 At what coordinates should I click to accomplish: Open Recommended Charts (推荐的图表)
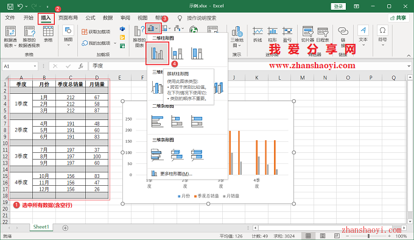click(139, 37)
